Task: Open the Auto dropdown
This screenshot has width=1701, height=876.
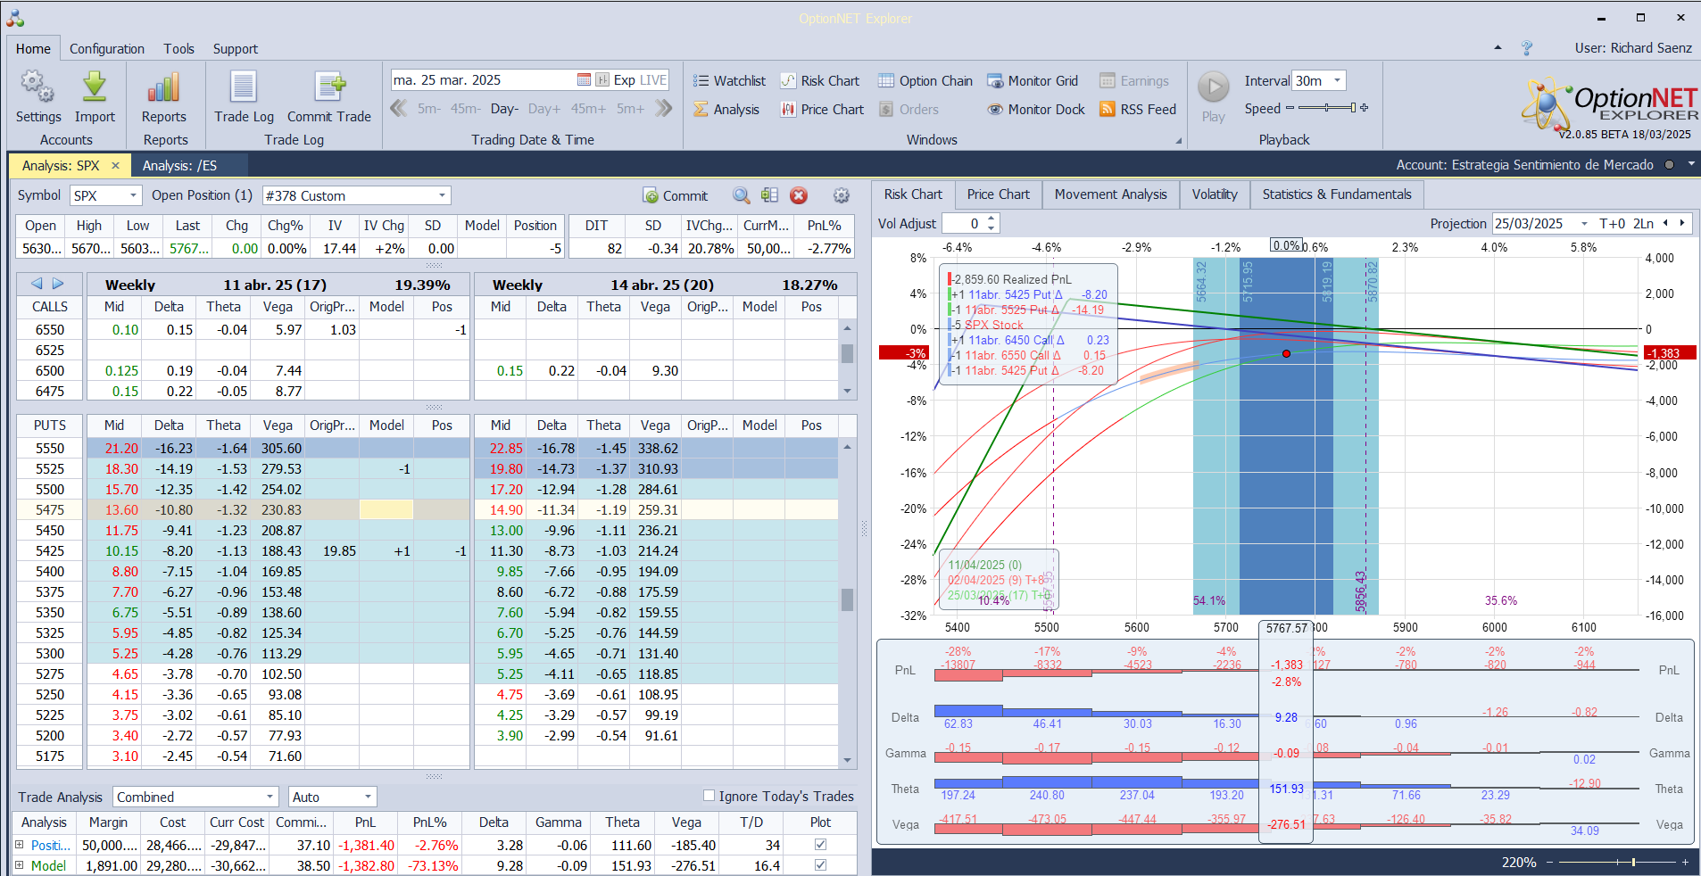Action: pyautogui.click(x=368, y=797)
